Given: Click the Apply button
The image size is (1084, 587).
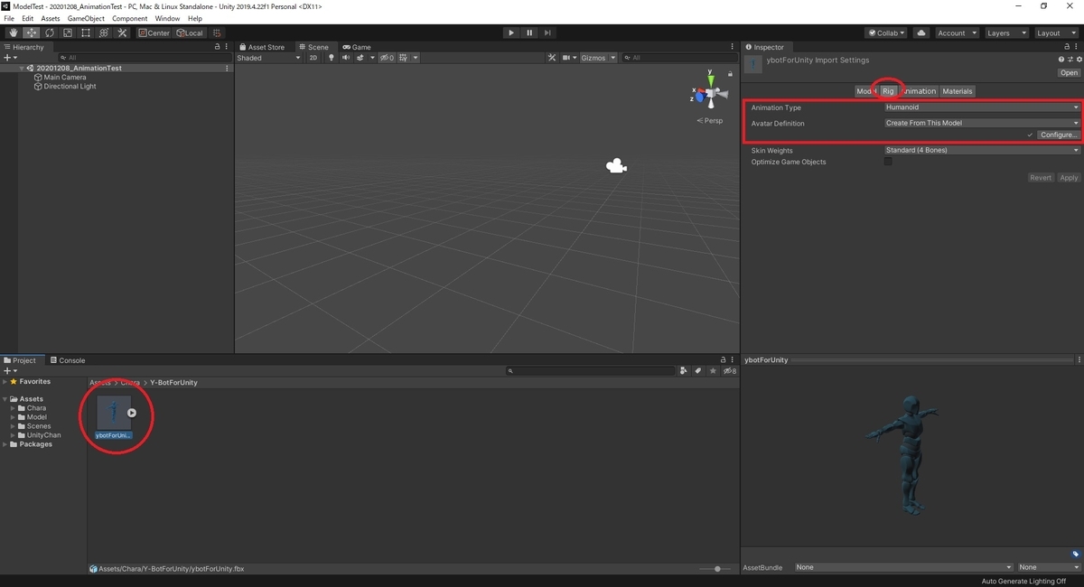Looking at the screenshot, I should [1069, 178].
